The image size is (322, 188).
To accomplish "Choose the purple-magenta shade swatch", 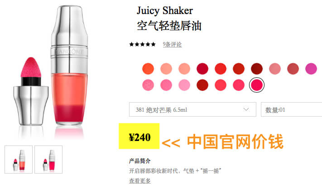I will click(x=311, y=69).
